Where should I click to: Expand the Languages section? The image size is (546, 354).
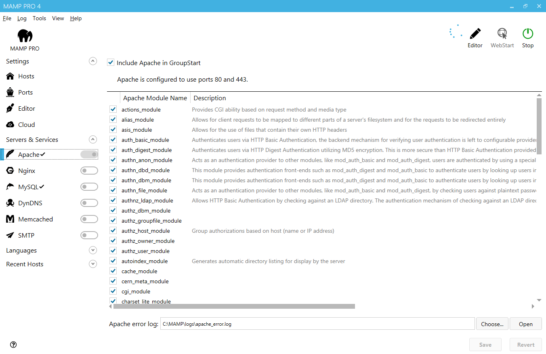tap(93, 250)
